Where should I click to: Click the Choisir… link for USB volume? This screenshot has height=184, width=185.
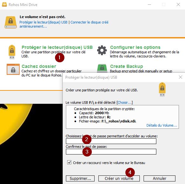tap(125, 102)
